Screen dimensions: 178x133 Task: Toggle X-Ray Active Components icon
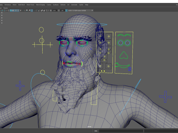pyautogui.click(x=44, y=10)
